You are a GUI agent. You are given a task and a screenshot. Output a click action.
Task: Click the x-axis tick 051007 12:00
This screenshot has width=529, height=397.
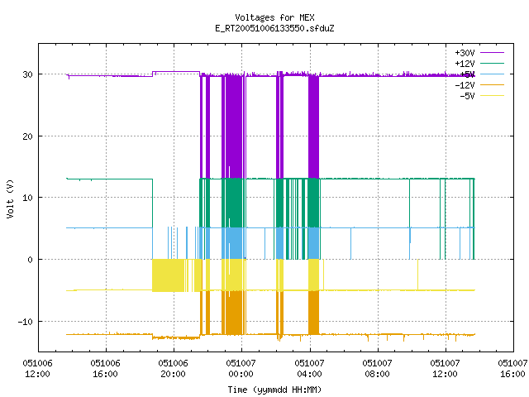pos(446,369)
